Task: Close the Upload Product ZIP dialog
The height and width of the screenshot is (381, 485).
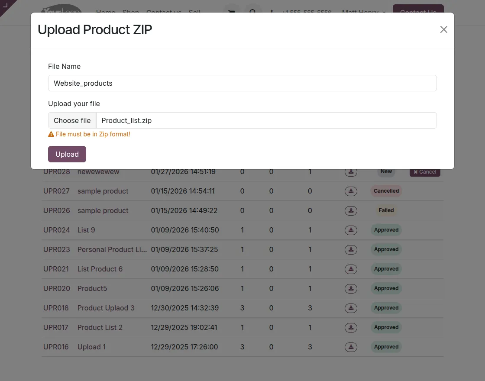Action: pyautogui.click(x=443, y=29)
